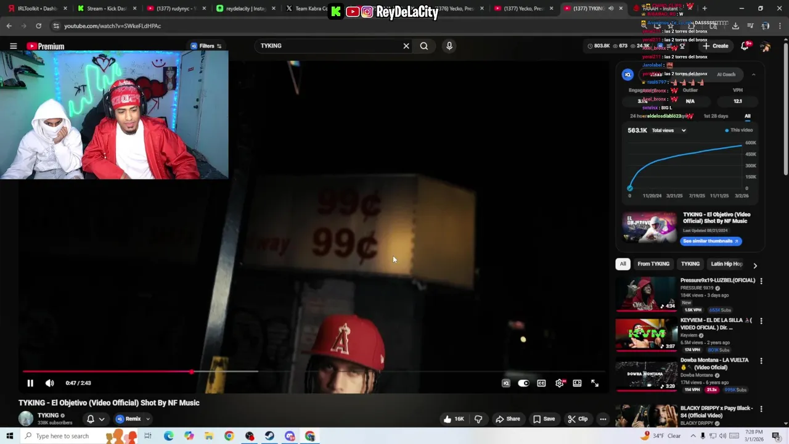Start voice search with the microphone
The width and height of the screenshot is (789, 444).
pyautogui.click(x=449, y=46)
